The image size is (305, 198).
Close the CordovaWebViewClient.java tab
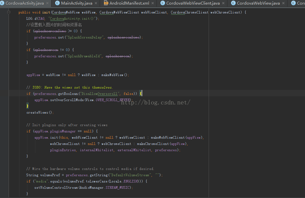coord(223,3)
